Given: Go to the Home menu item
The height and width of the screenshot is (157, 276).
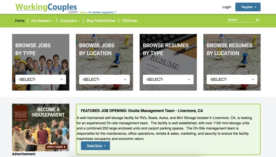Looking at the screenshot, I should [20, 21].
